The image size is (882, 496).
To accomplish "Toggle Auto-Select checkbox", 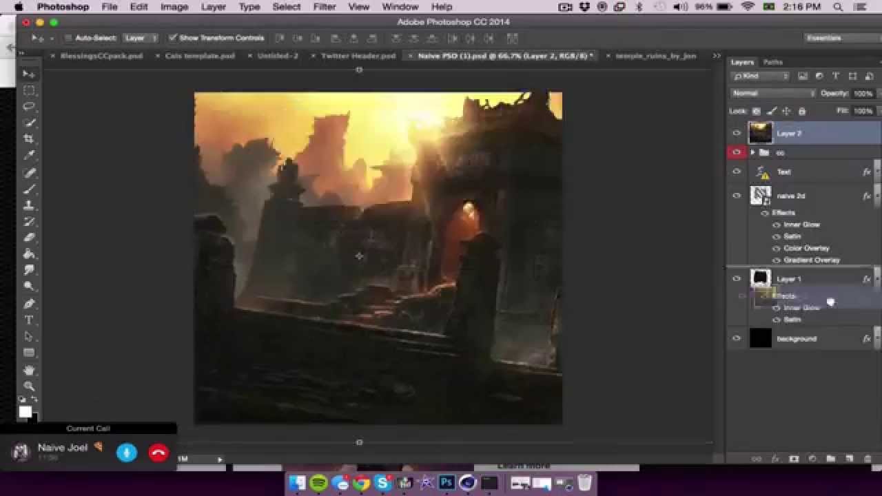I will (x=68, y=39).
